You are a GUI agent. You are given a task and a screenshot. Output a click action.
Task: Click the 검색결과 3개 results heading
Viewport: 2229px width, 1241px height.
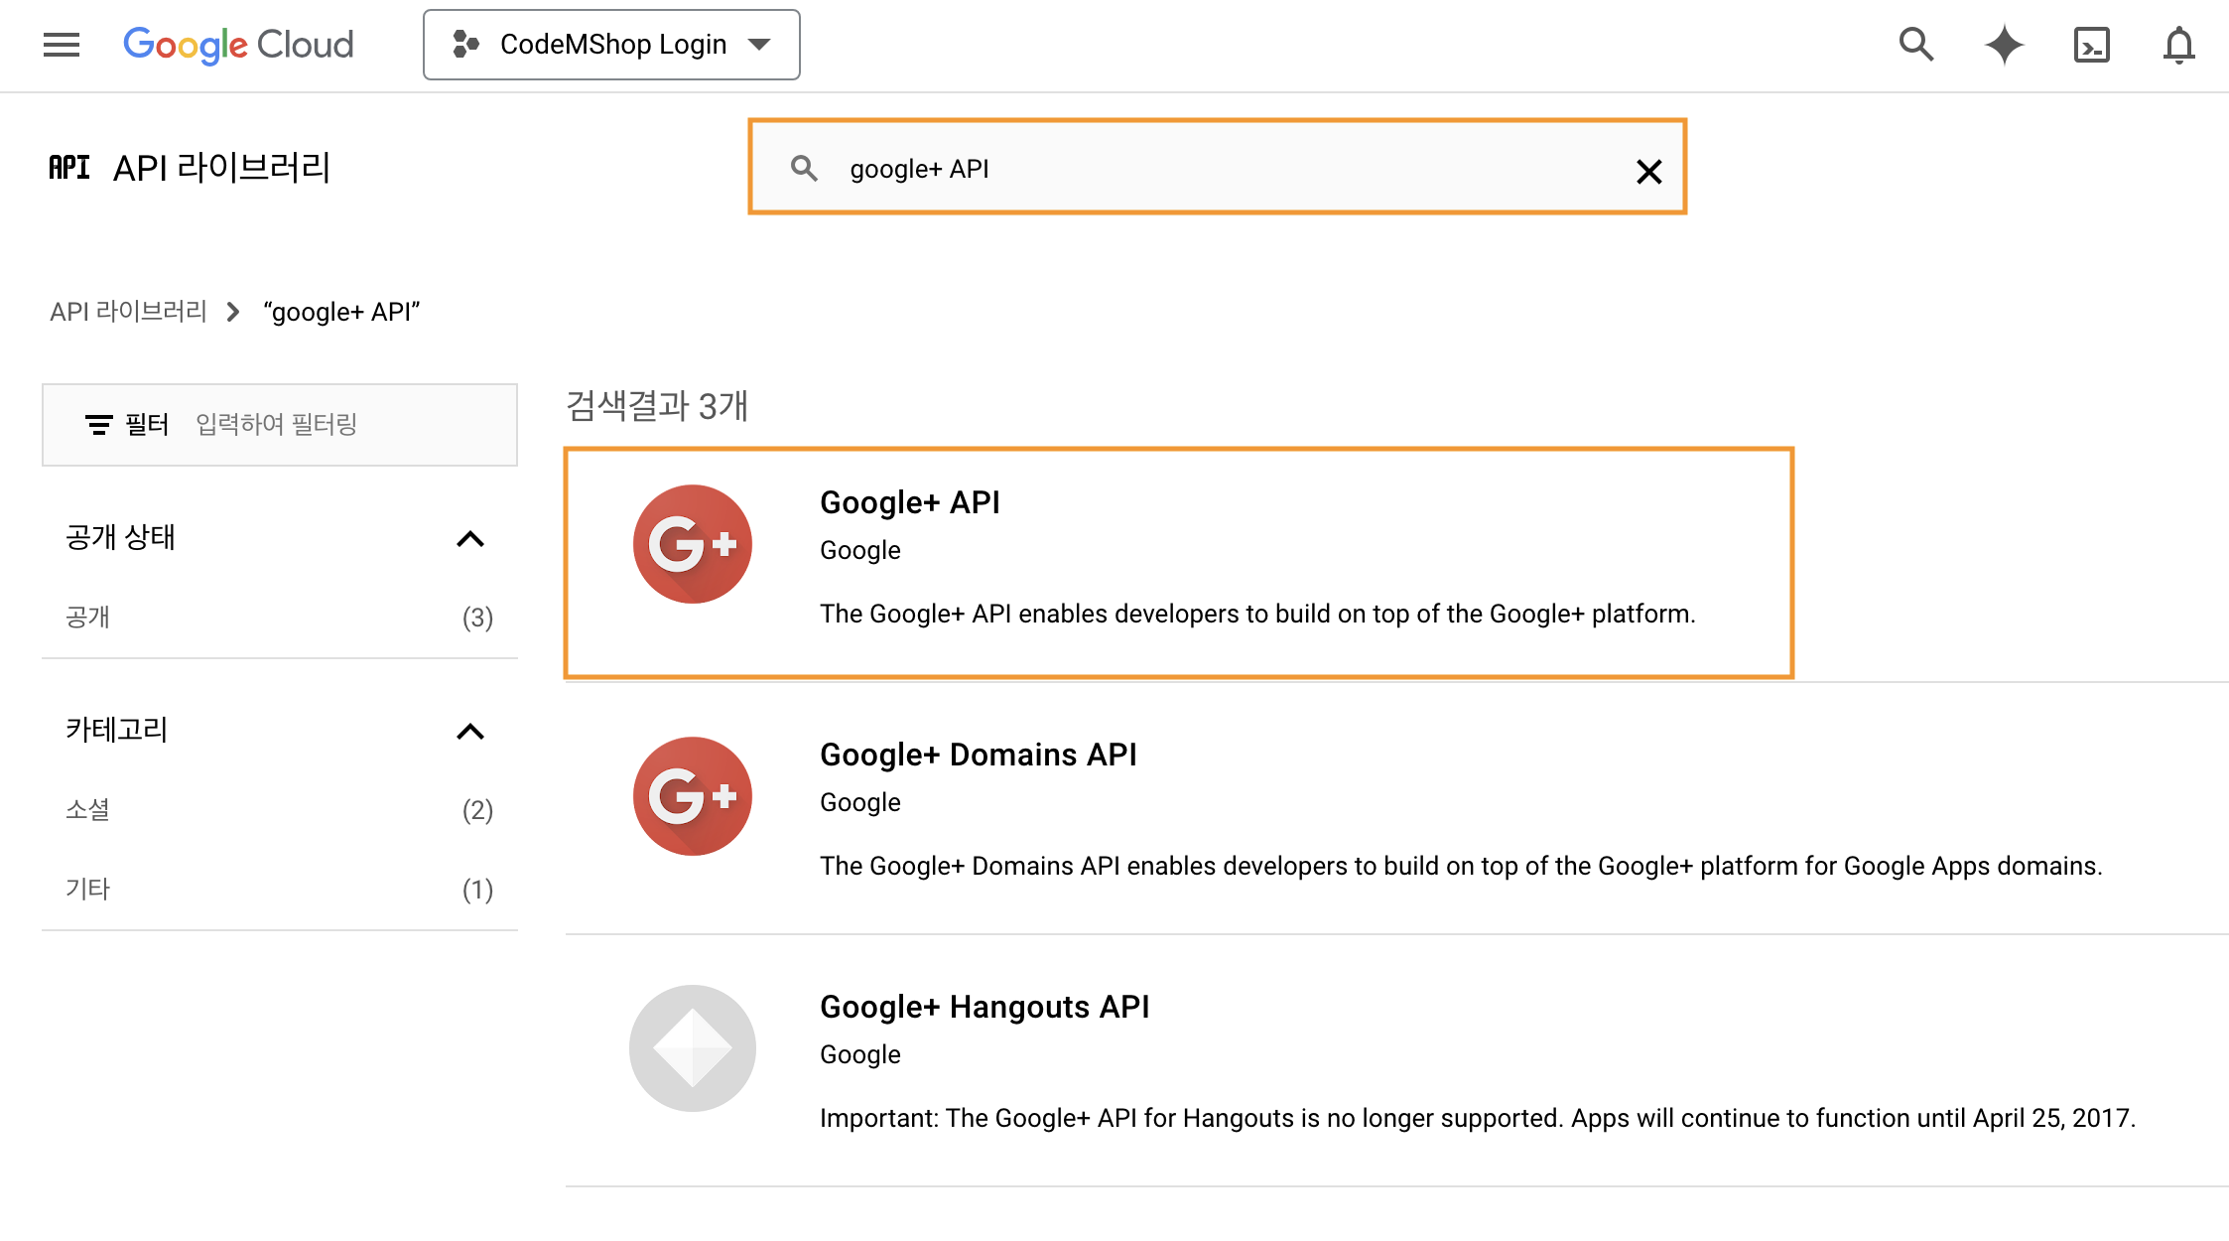tap(657, 406)
